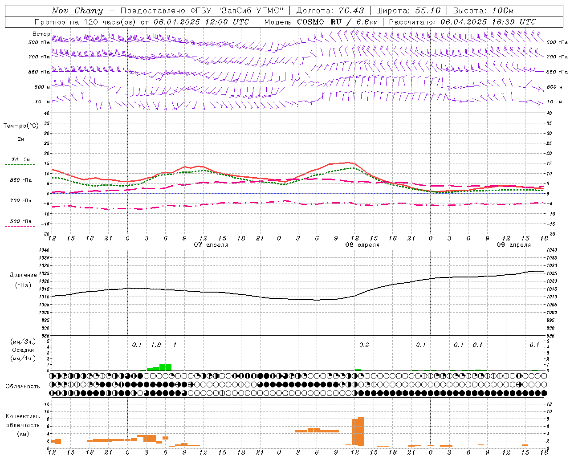The image size is (570, 456).
Task: Click the (мм/3ч.) precipitation unit label
Action: coord(23,342)
